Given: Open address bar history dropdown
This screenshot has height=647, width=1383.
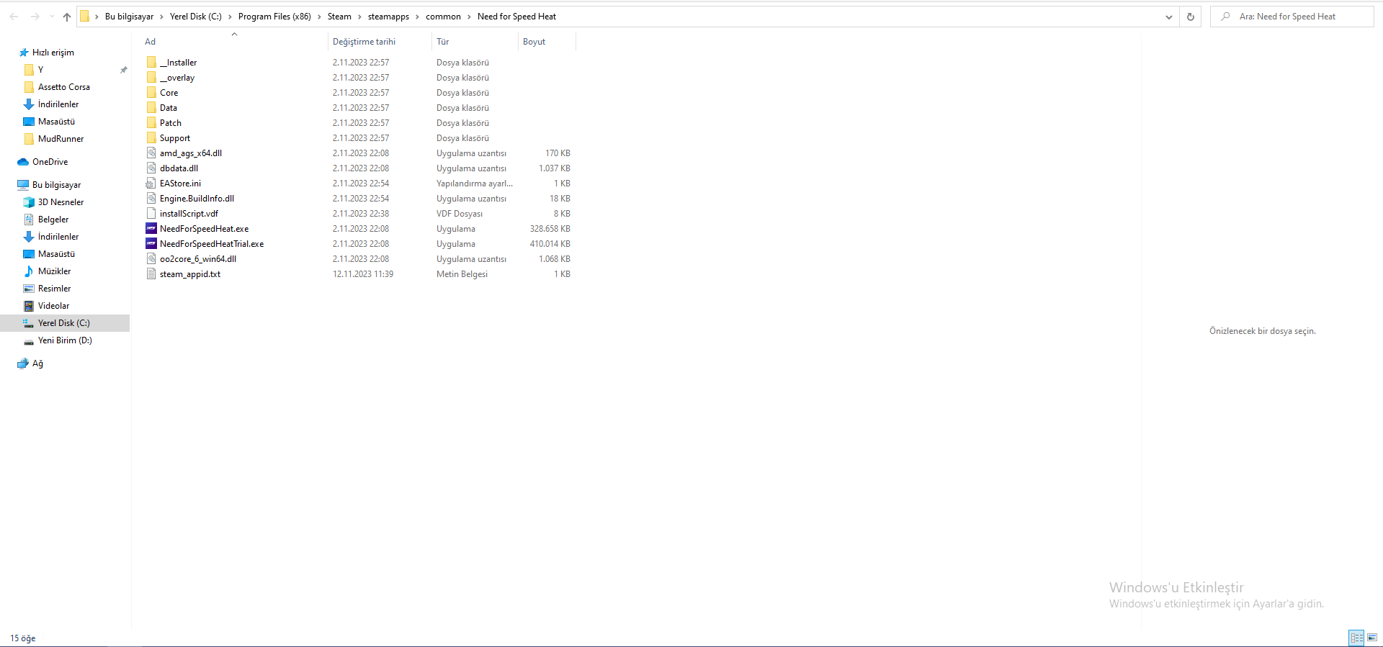Looking at the screenshot, I should [1169, 17].
